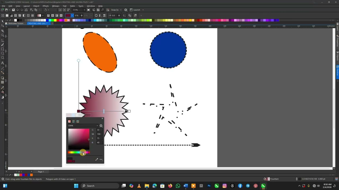This screenshot has height=190, width=339.
Task: Click the Import icon in toolbar
Action: (60, 10)
